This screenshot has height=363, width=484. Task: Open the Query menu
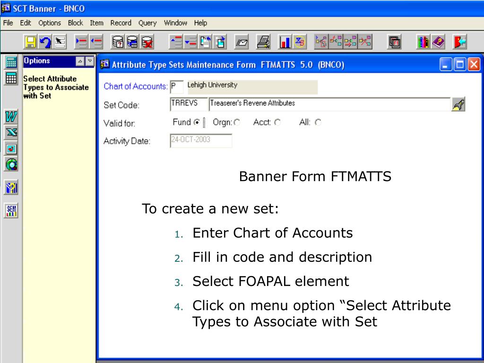click(147, 23)
